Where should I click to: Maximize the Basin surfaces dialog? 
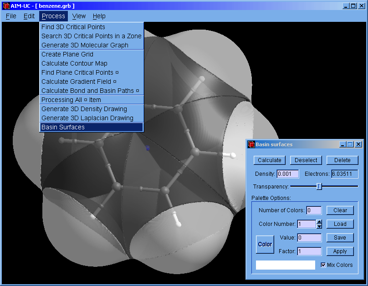click(350, 144)
